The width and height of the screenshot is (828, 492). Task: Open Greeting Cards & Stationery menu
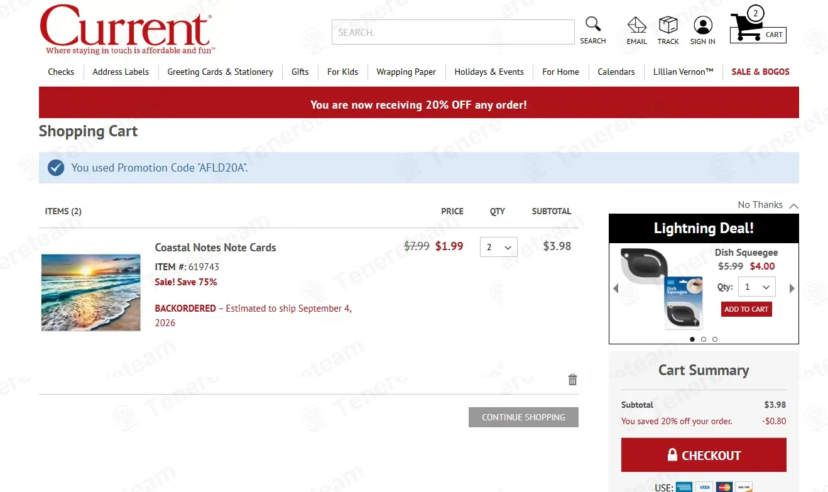pos(220,72)
